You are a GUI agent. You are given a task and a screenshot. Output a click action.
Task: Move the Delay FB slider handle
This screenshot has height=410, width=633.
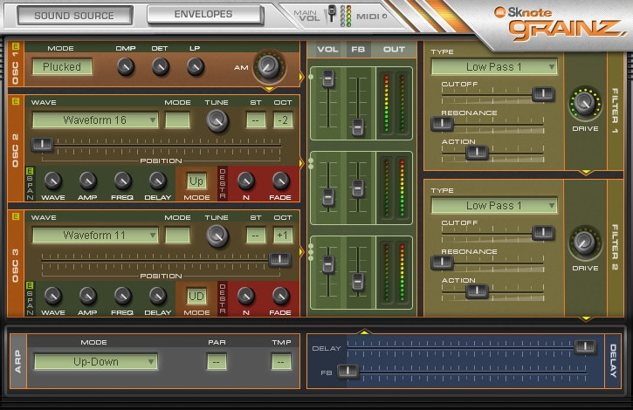coord(347,372)
